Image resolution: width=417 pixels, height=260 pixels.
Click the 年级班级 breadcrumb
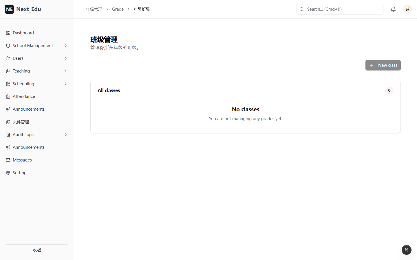(142, 9)
